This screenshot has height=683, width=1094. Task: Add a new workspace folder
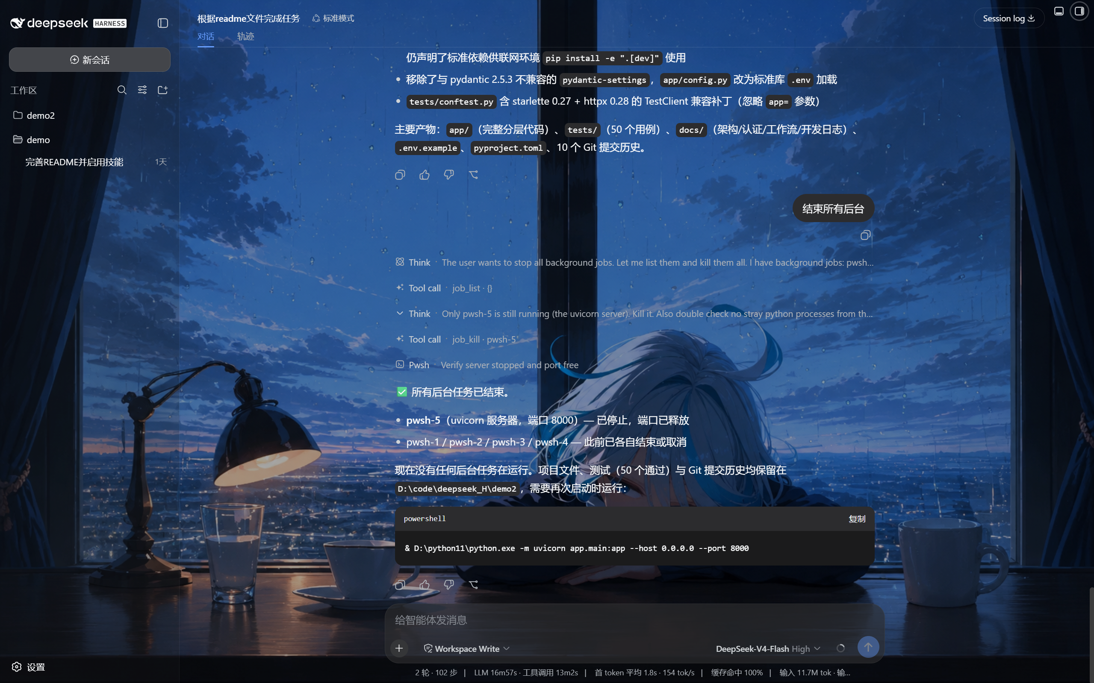tap(163, 90)
